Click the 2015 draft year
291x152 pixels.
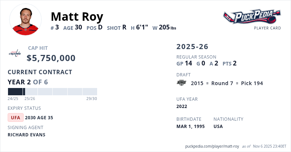pyautogui.click(x=197, y=83)
